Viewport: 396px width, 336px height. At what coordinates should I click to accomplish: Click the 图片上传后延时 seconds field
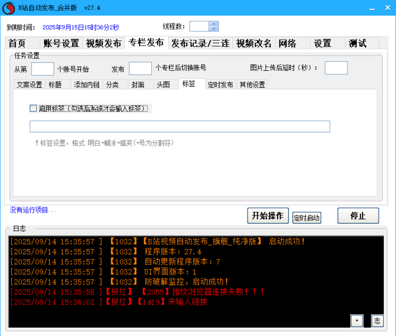336,68
